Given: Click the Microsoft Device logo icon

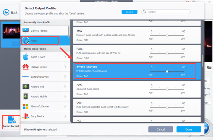Looking at the screenshot, I should click(25, 106).
